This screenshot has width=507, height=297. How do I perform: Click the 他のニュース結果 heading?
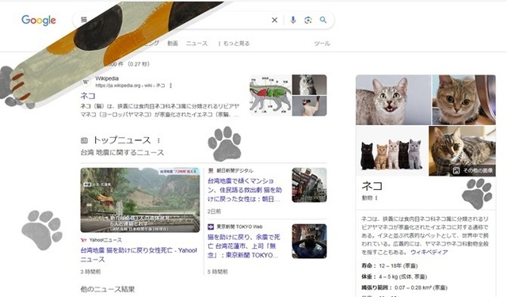point(108,289)
